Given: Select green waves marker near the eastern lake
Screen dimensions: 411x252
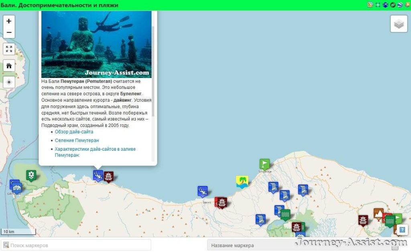Looking at the screenshot, I should coord(390,221).
